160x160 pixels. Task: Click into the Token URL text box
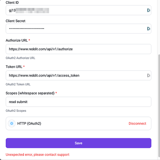tap(78, 76)
